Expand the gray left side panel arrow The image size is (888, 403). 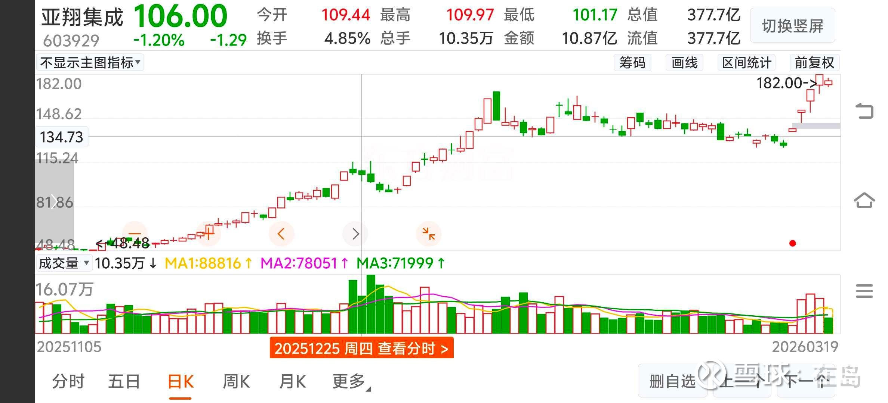click(x=54, y=201)
